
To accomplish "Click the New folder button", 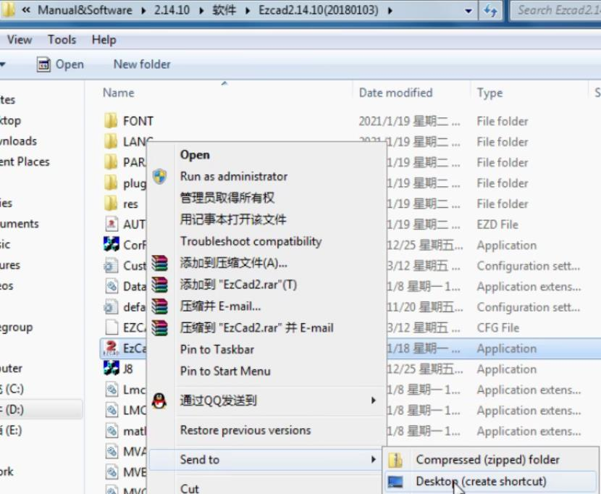I will (x=142, y=64).
